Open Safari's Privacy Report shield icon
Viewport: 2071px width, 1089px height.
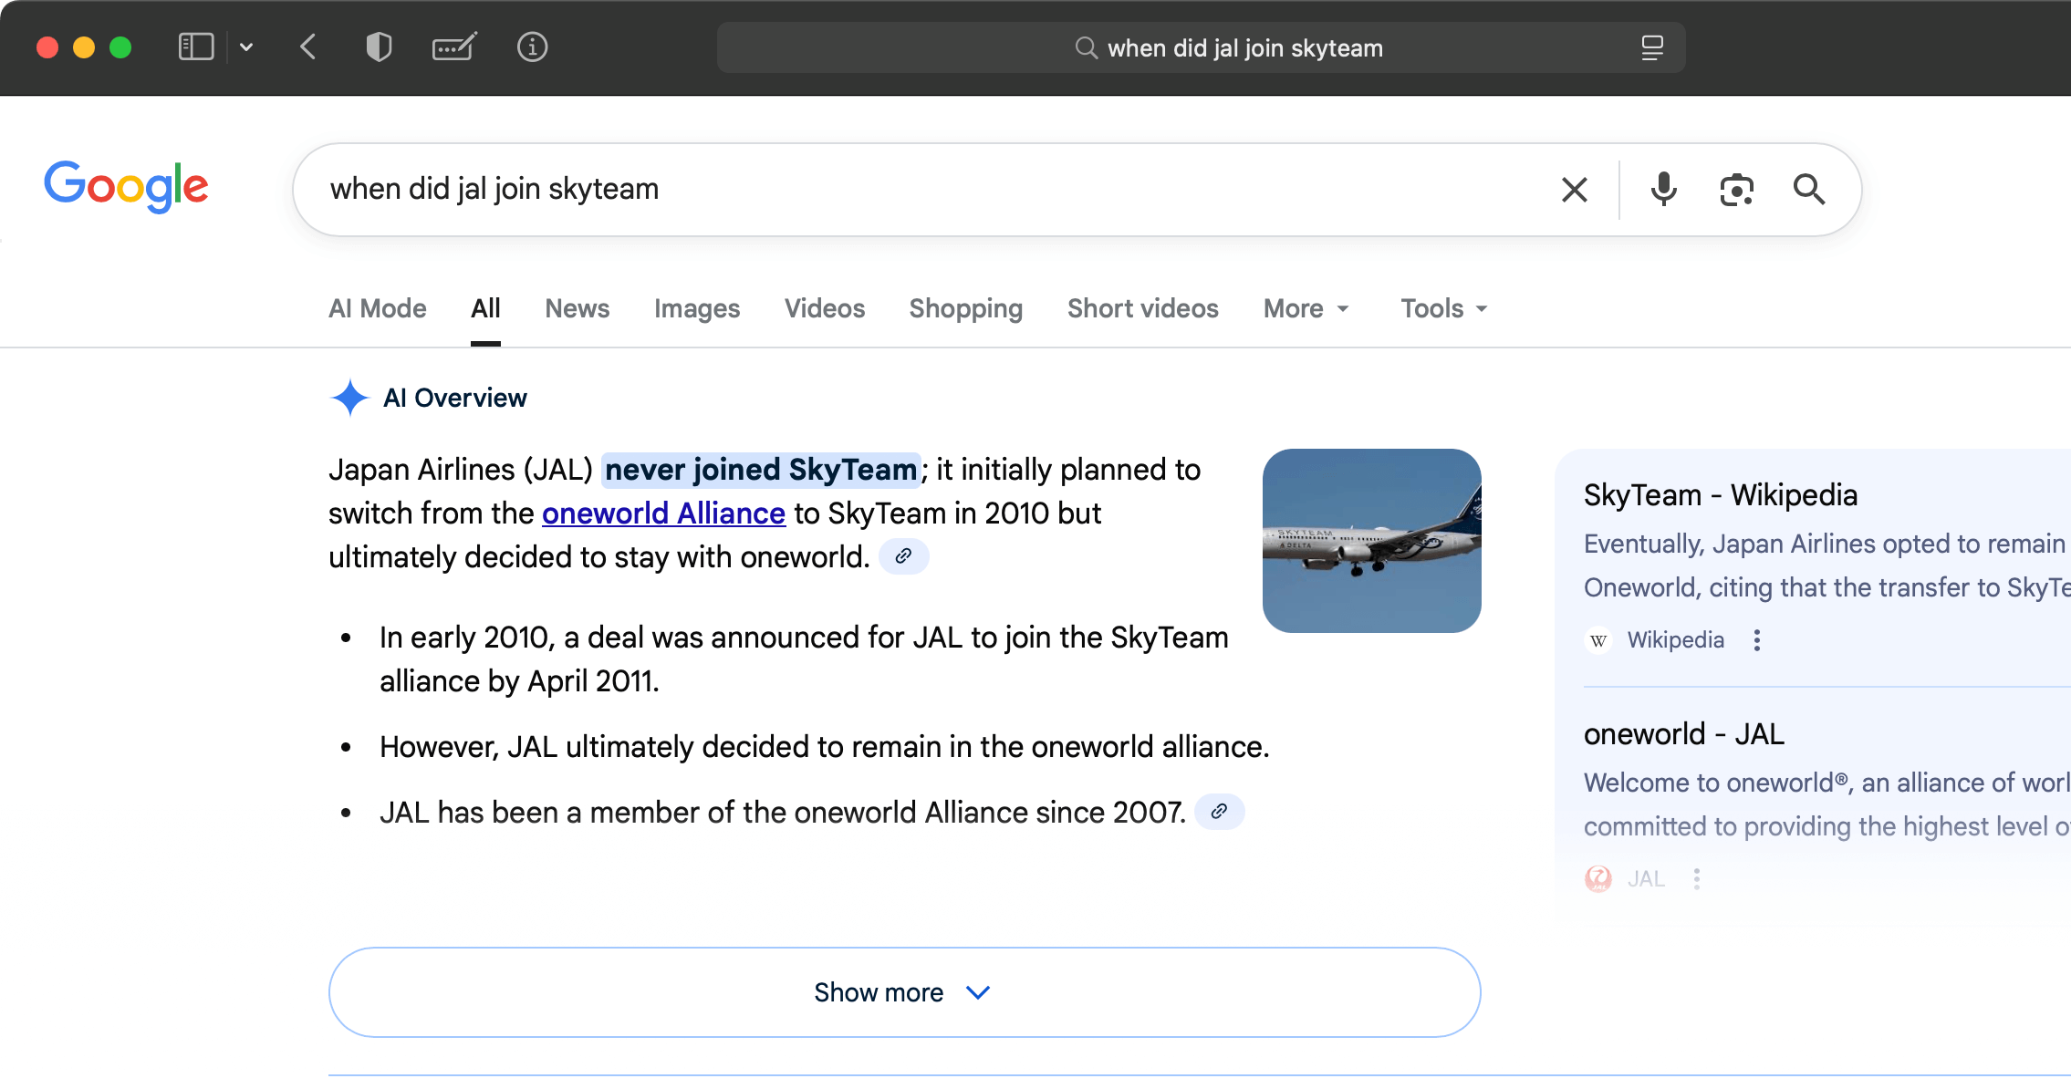(379, 47)
